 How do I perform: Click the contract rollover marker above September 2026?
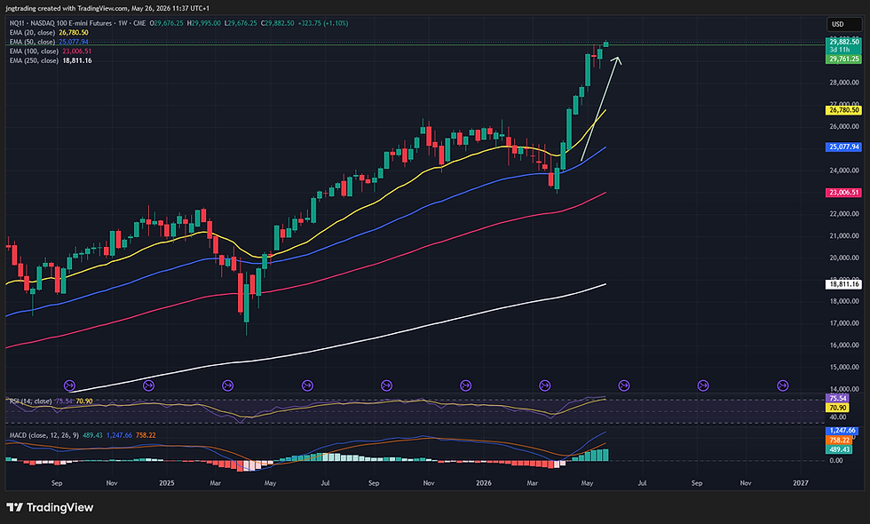[703, 385]
